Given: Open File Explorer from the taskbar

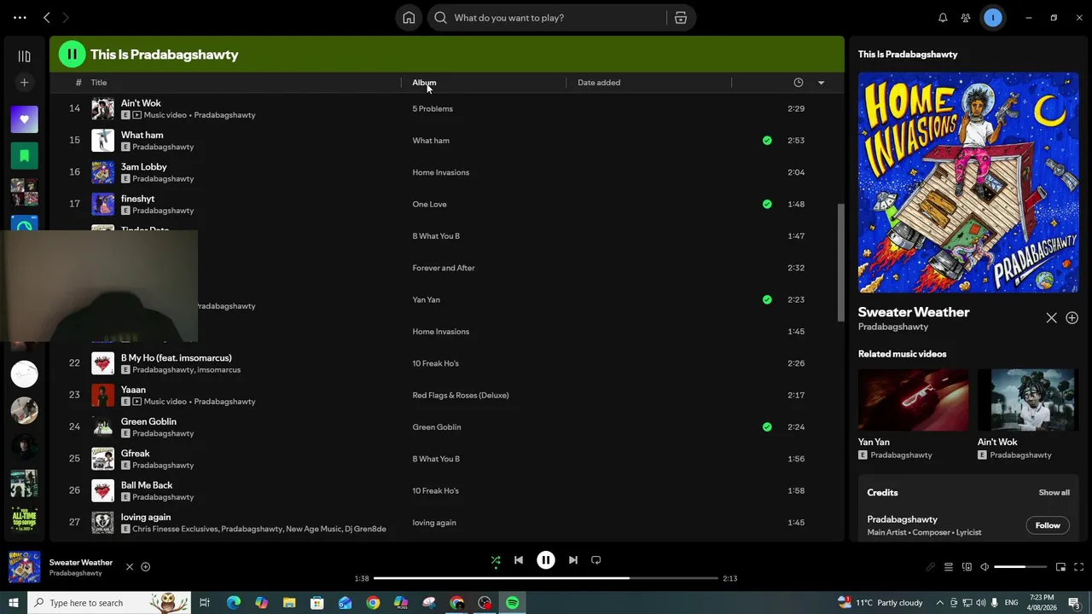Looking at the screenshot, I should pyautogui.click(x=289, y=603).
